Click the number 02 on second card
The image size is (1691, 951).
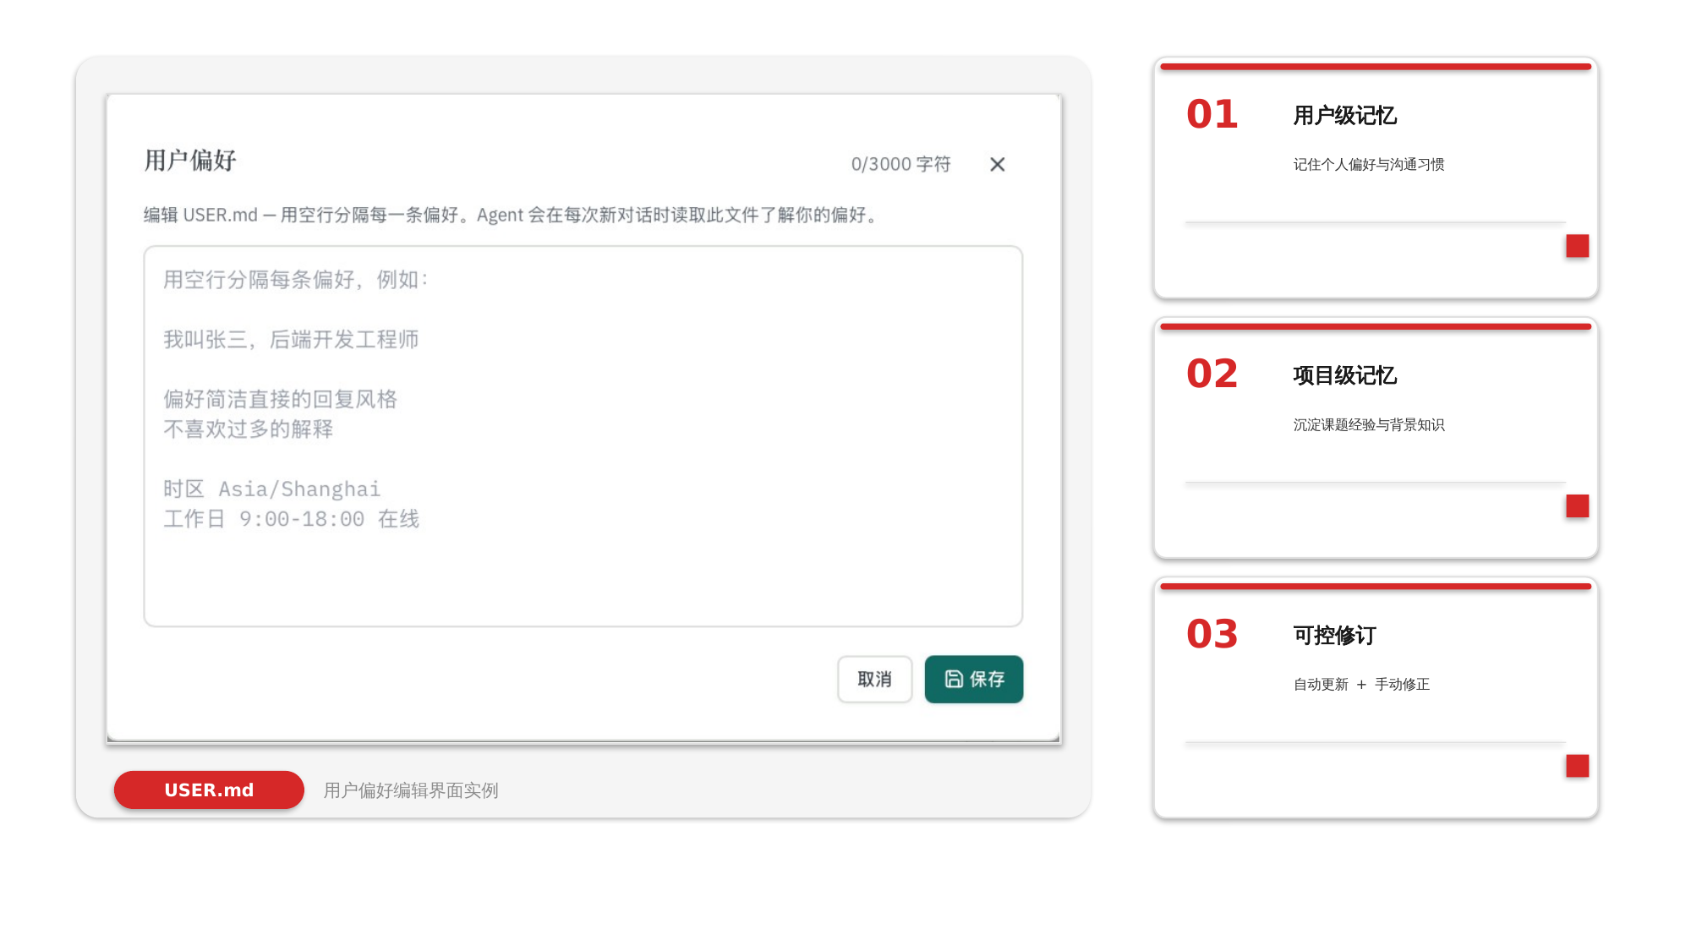tap(1212, 374)
